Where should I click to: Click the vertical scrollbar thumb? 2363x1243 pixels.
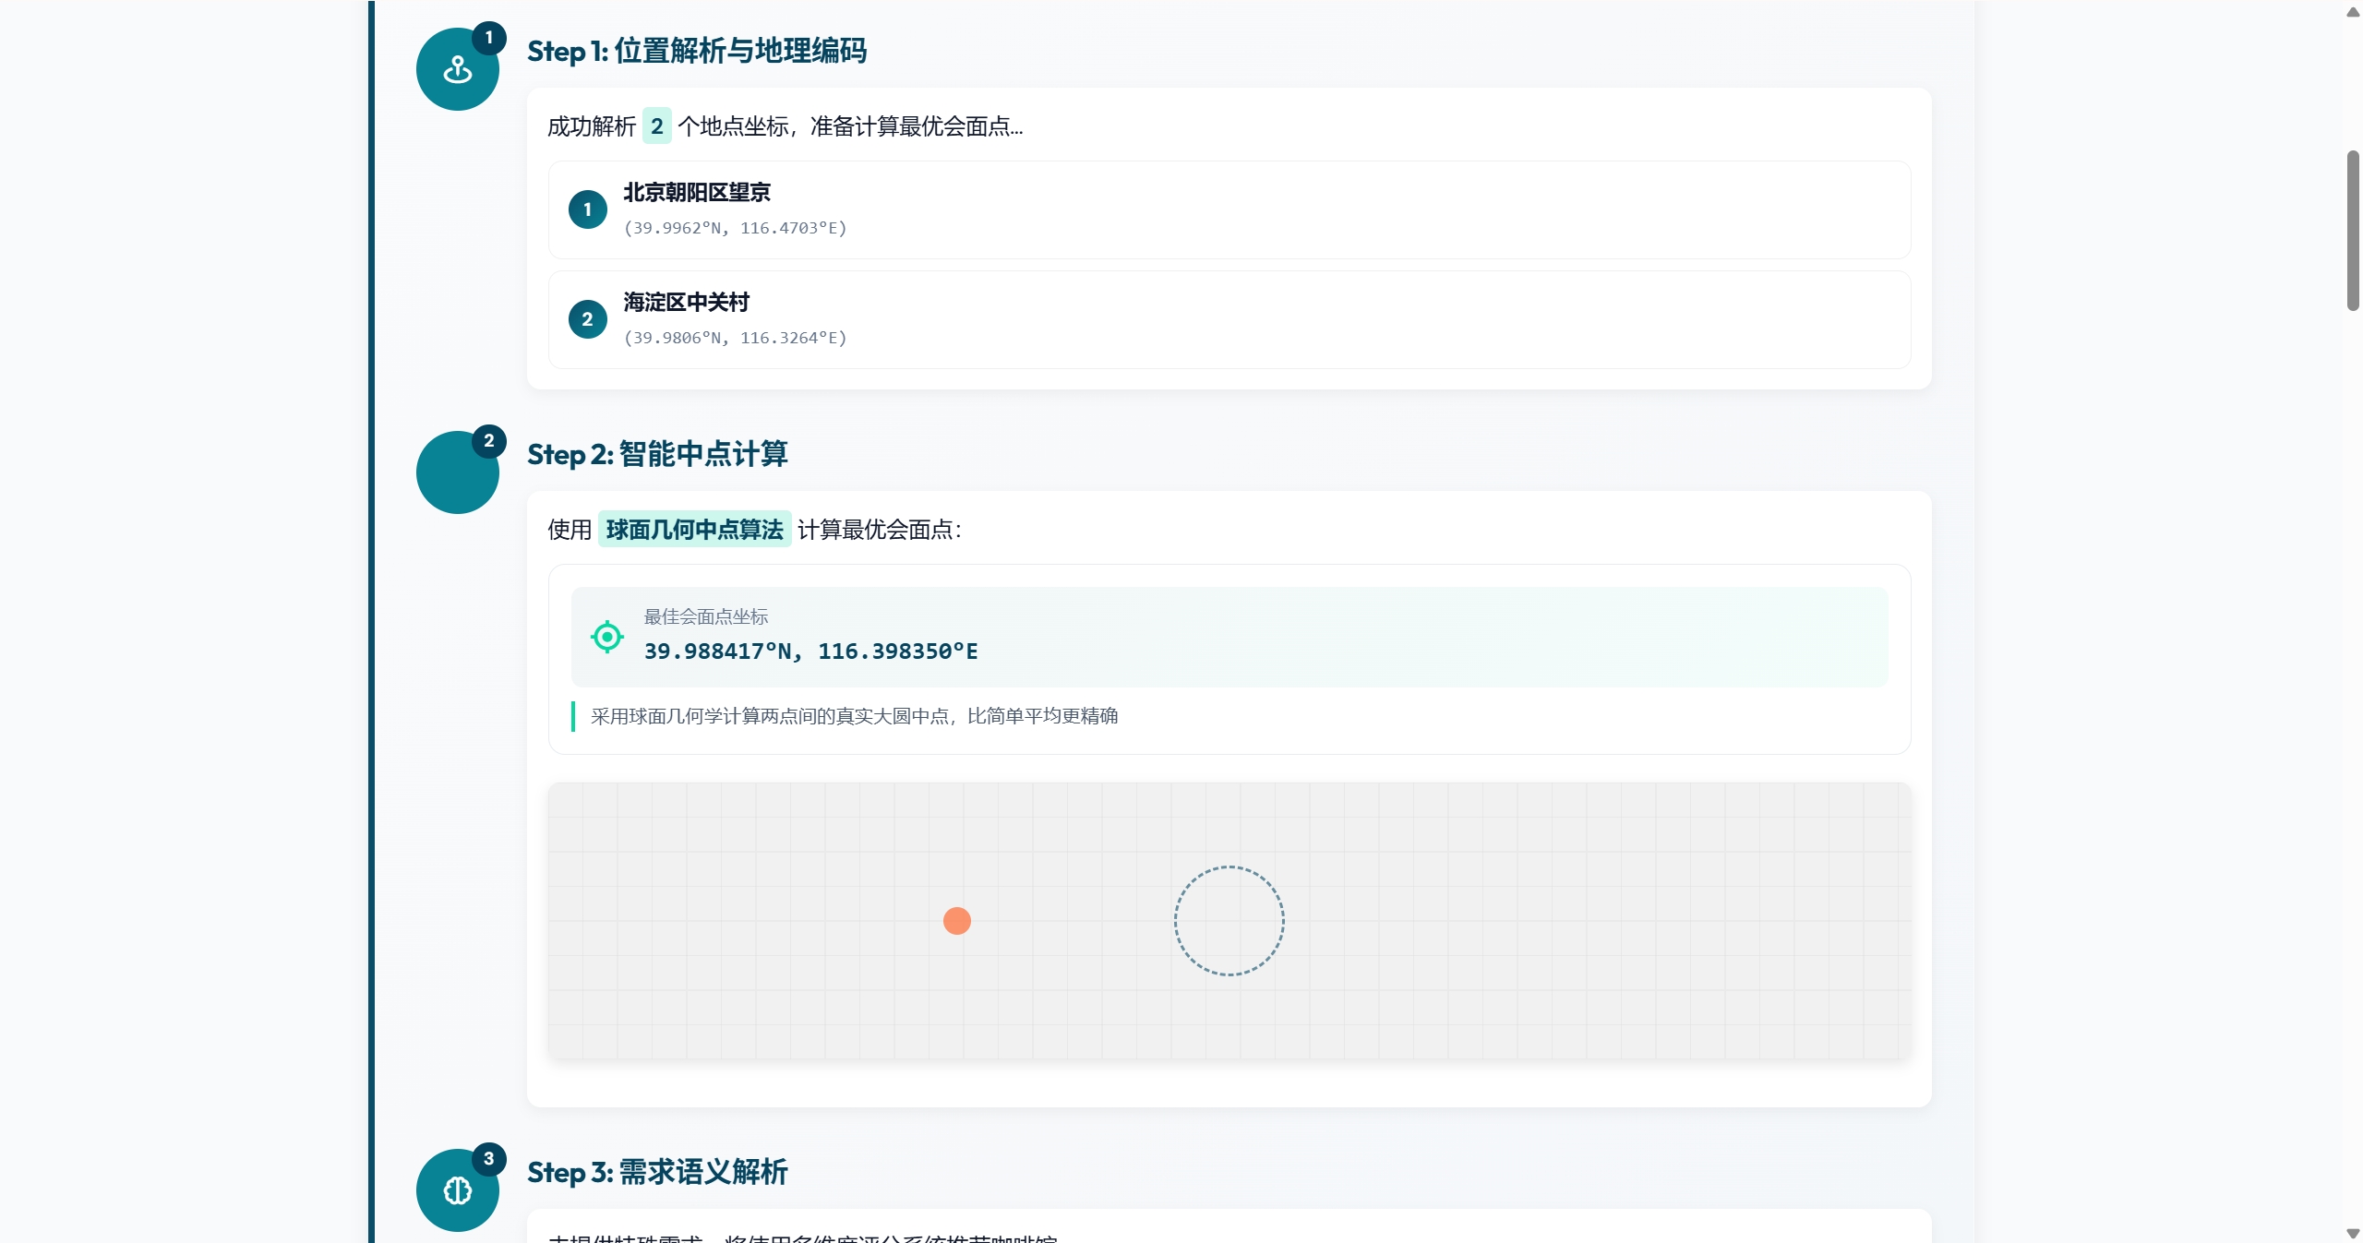click(x=2353, y=231)
